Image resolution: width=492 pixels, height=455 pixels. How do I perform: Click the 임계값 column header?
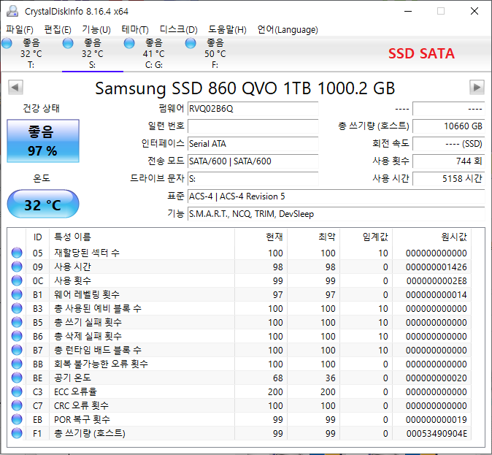pyautogui.click(x=366, y=237)
